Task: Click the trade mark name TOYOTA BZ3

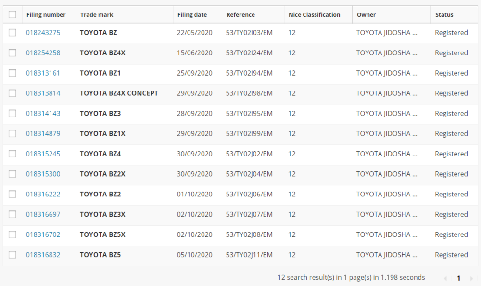Action: point(101,113)
